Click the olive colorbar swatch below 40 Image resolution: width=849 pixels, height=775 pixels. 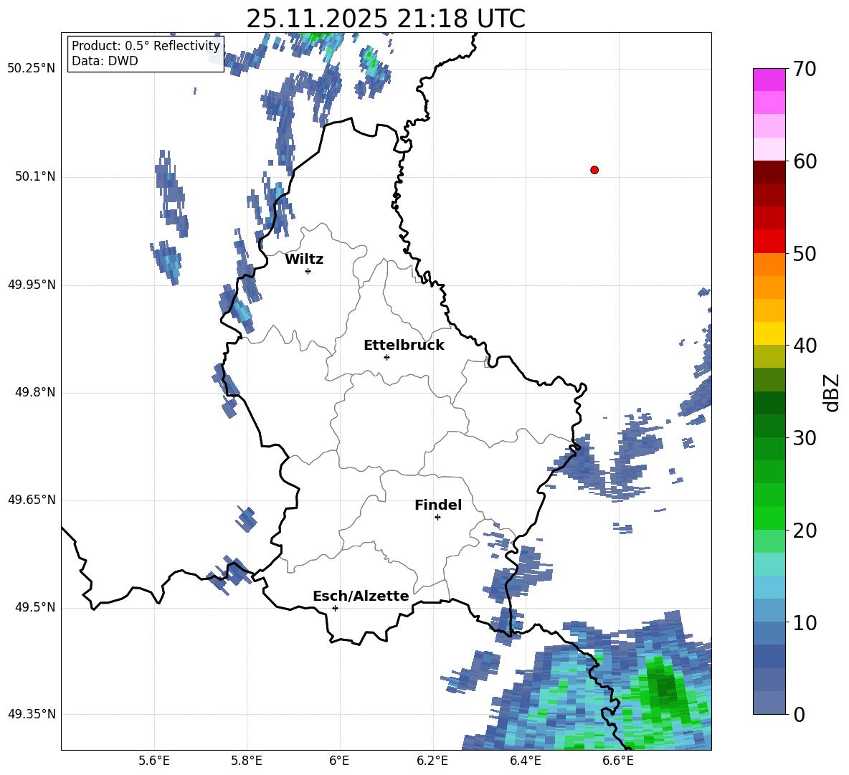tap(769, 356)
